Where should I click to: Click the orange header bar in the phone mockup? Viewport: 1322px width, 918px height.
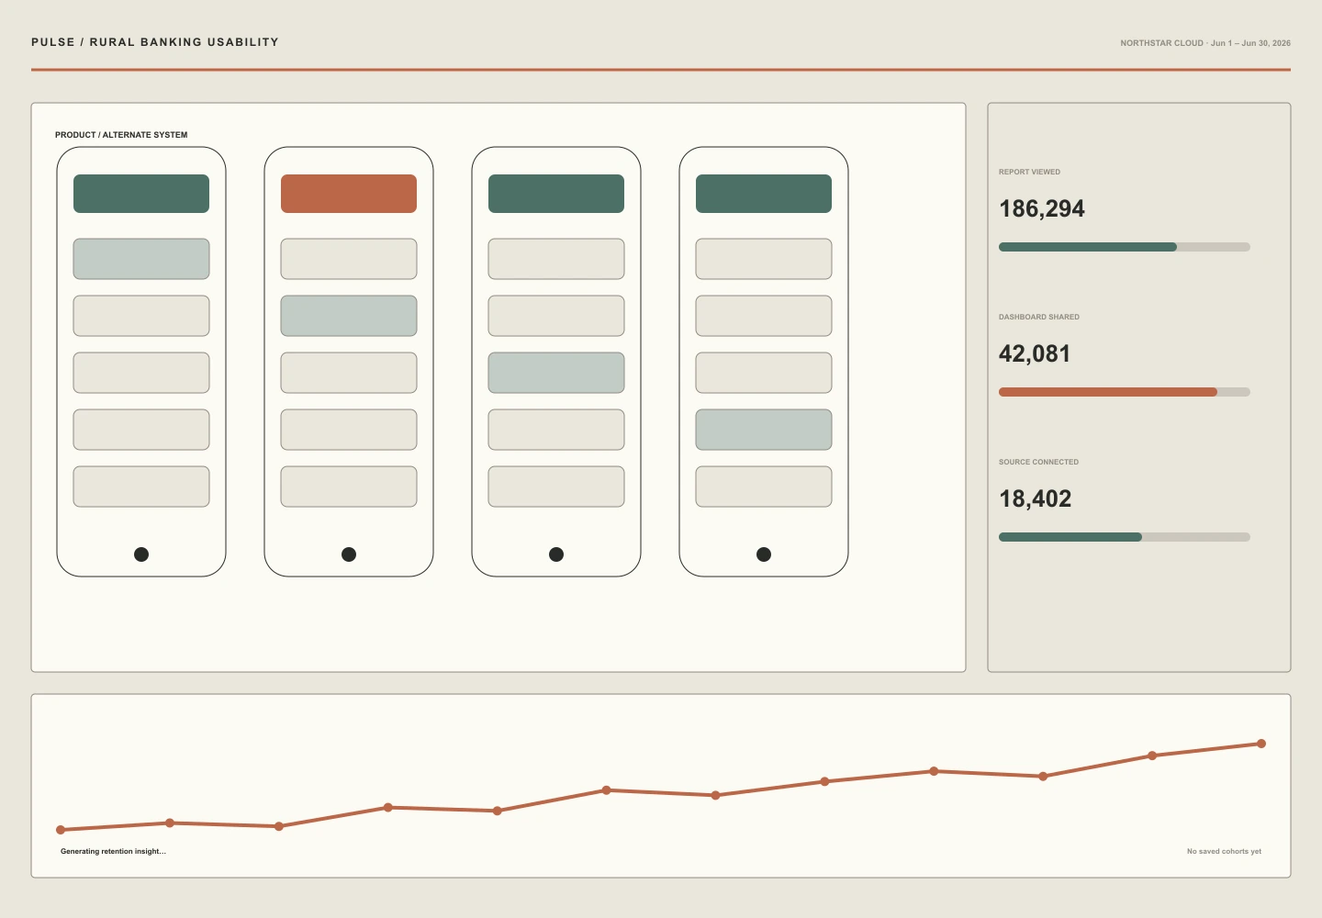[349, 194]
